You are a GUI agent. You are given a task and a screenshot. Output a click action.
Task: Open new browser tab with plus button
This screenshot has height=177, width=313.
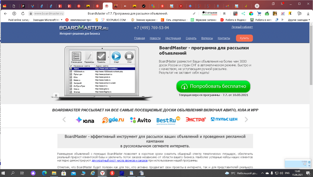257,6
